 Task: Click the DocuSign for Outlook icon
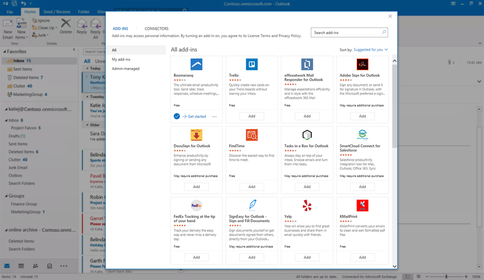(x=196, y=135)
